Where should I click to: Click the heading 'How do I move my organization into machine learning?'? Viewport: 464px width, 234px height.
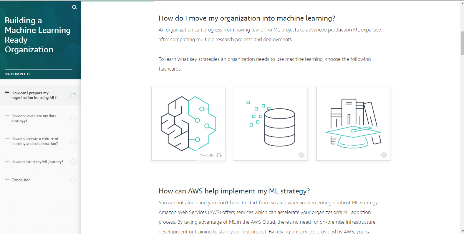click(247, 18)
